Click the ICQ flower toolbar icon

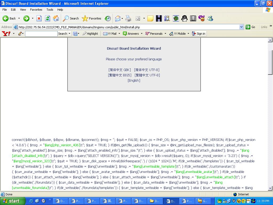pyautogui.click(x=176, y=18)
